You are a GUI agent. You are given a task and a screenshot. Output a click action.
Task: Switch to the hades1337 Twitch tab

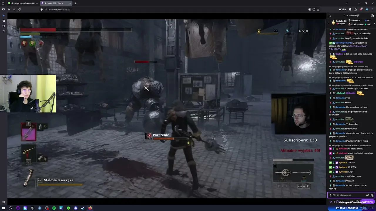(x=56, y=3)
